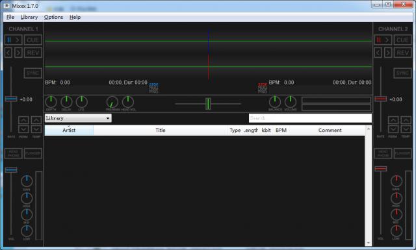The width and height of the screenshot is (416, 250).
Task: Click the Channel 1 volume fader handle
Action: (11, 170)
